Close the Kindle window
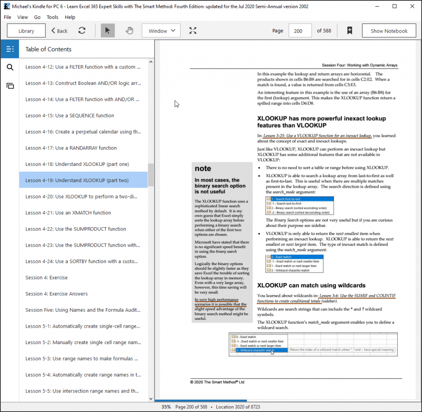422x412 pixels. (x=412, y=6)
